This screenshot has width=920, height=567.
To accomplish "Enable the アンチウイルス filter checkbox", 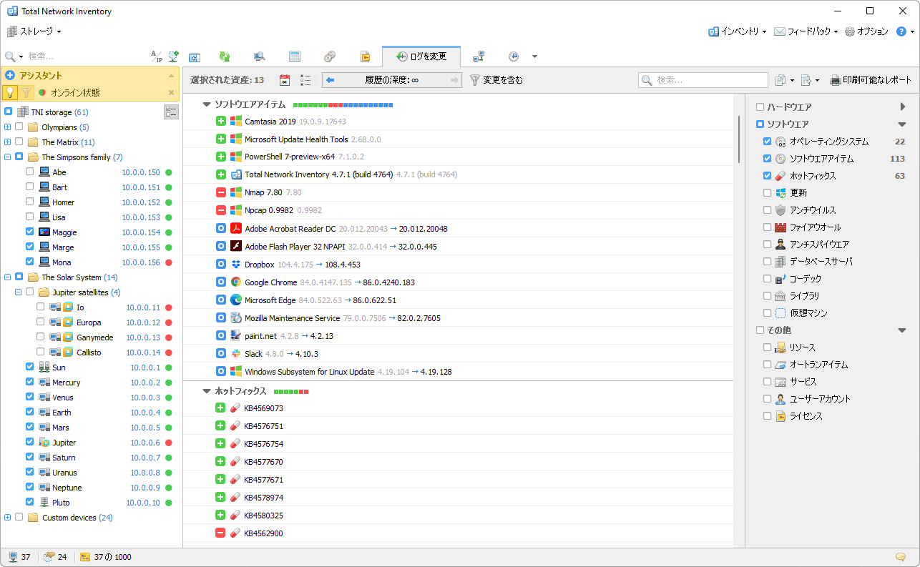I will click(x=767, y=210).
